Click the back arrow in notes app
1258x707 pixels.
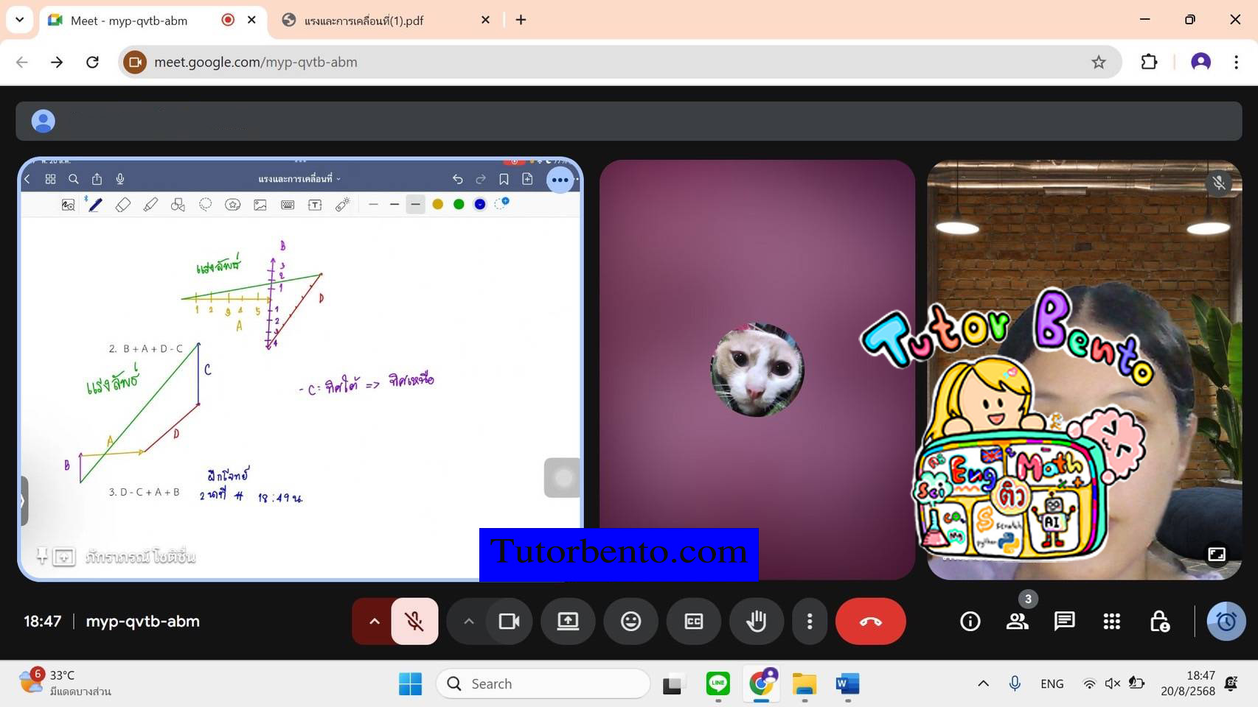[x=27, y=179]
